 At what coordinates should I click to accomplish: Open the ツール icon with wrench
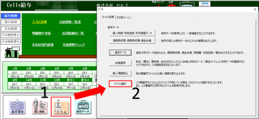(61, 107)
